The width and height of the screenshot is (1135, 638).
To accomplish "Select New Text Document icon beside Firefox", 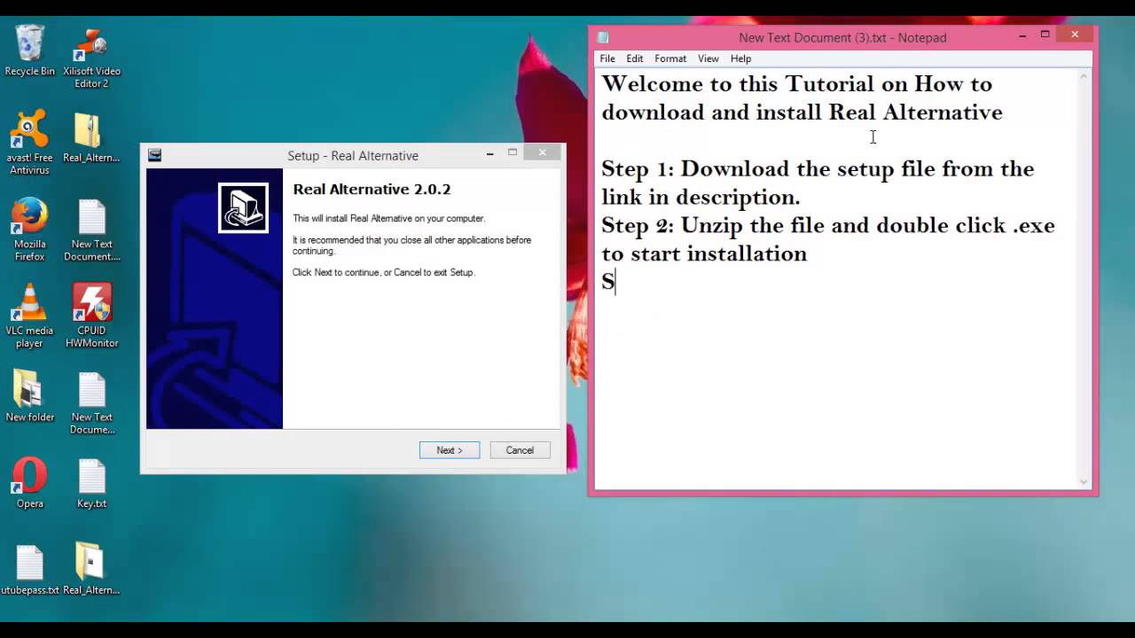I will pos(91,230).
